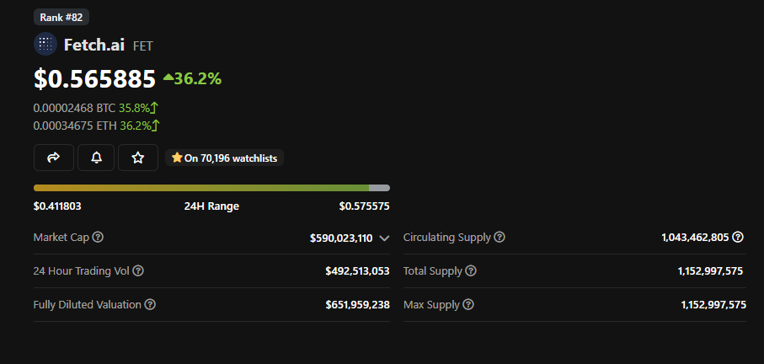Screen dimensions: 764x364
Task: Click the 24H Range progress bar
Action: tap(211, 188)
